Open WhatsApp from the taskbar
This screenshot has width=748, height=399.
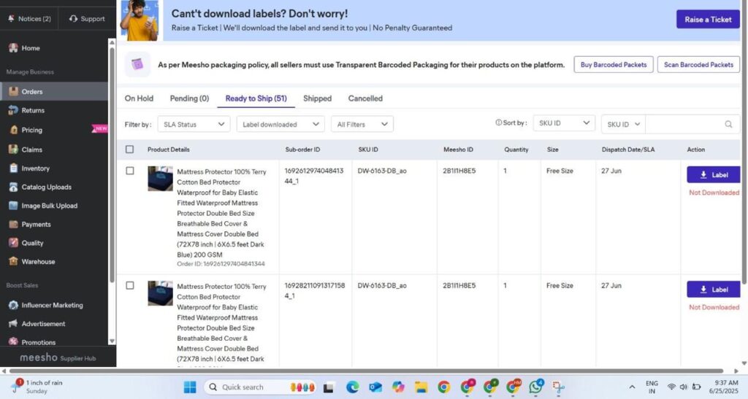click(x=536, y=387)
